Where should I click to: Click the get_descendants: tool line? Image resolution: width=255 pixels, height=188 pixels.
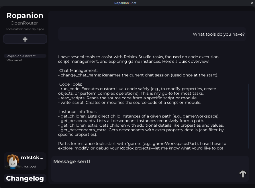[x=131, y=121]
